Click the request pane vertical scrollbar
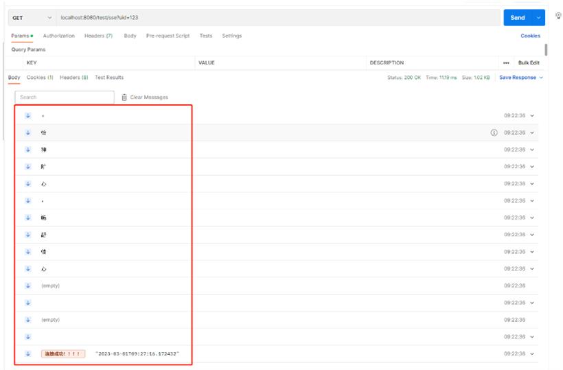 [546, 50]
